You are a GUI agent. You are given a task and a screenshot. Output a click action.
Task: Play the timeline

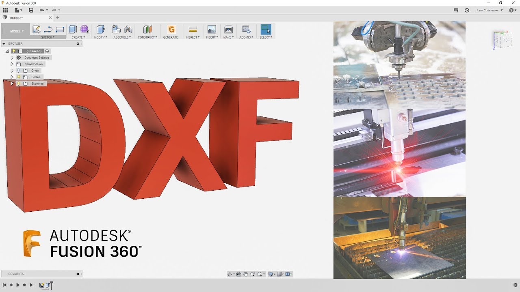(18, 285)
